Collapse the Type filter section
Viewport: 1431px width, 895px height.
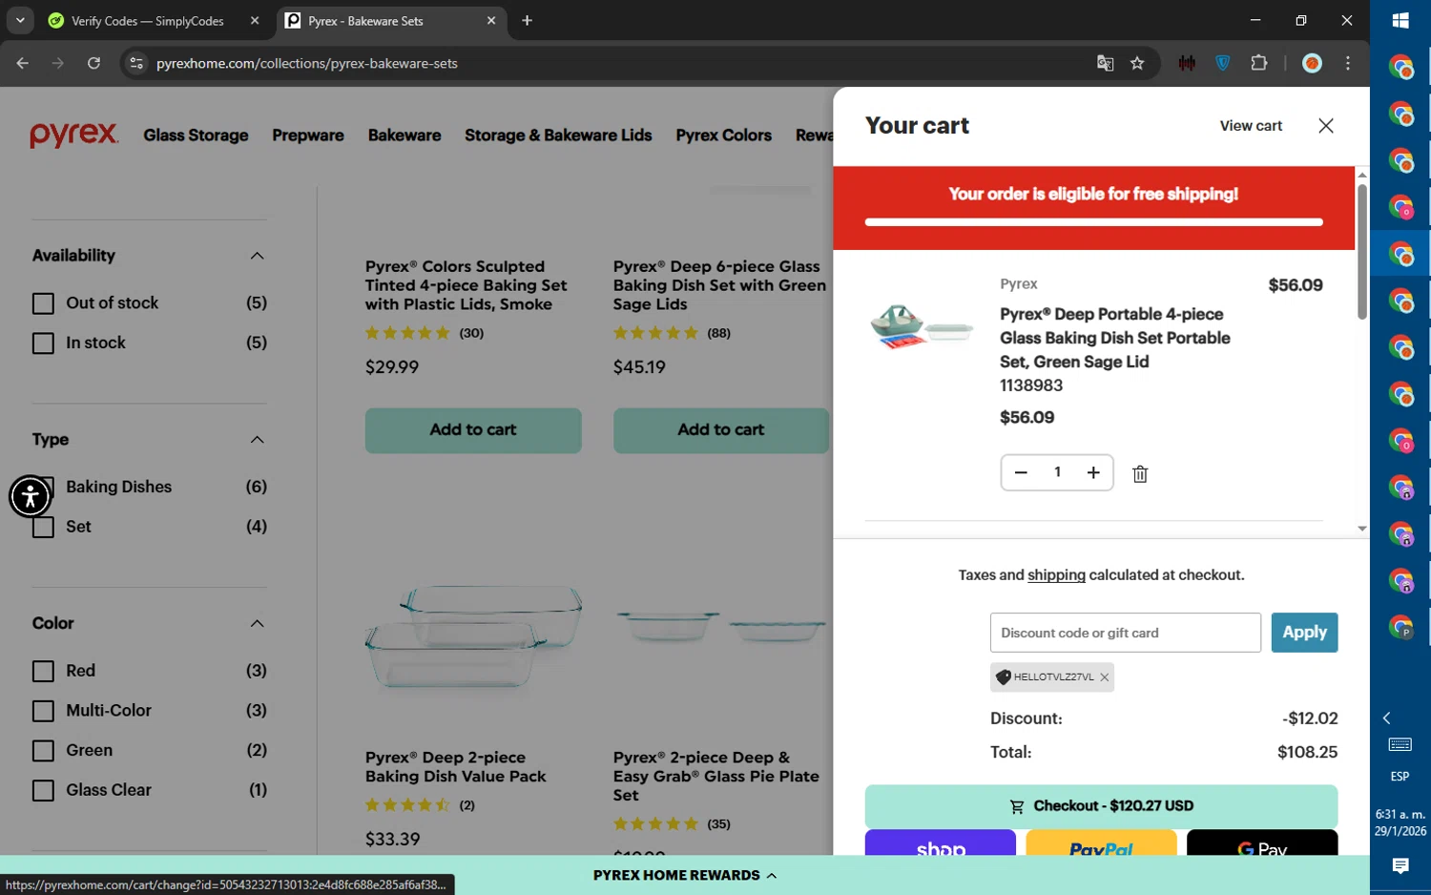(x=257, y=440)
